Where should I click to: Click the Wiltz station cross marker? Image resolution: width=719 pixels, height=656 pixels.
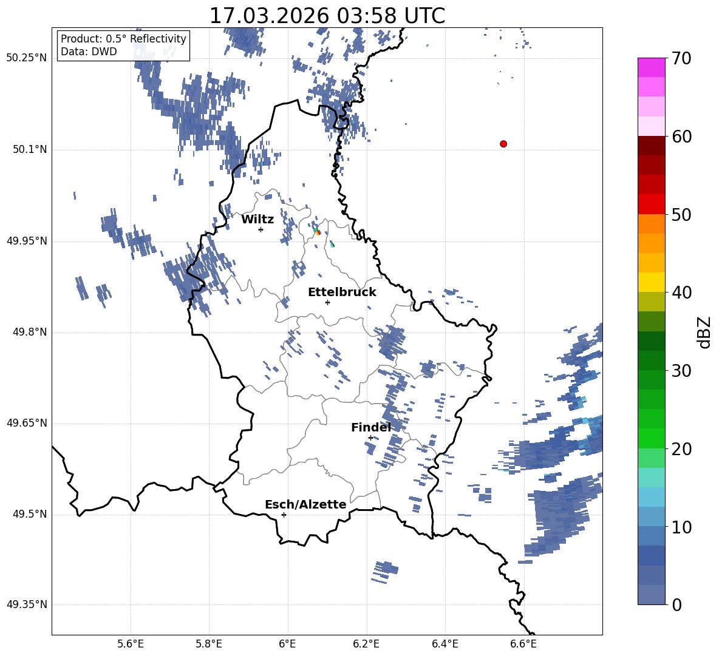point(261,229)
